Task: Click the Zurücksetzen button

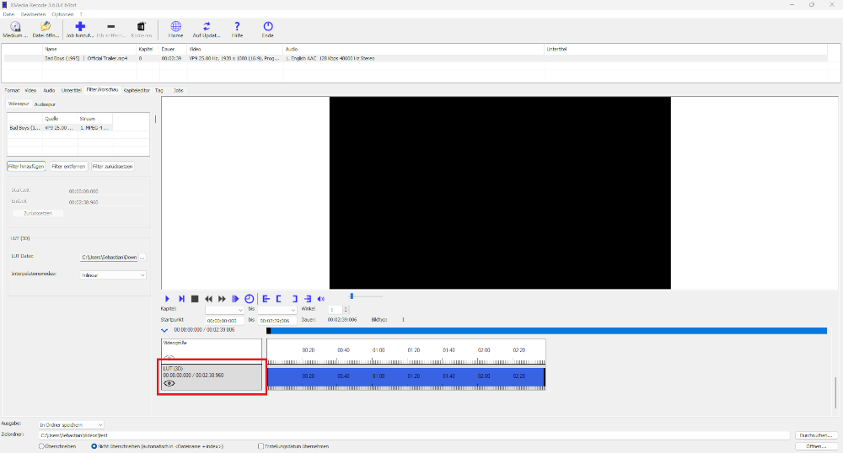Action: pyautogui.click(x=38, y=213)
